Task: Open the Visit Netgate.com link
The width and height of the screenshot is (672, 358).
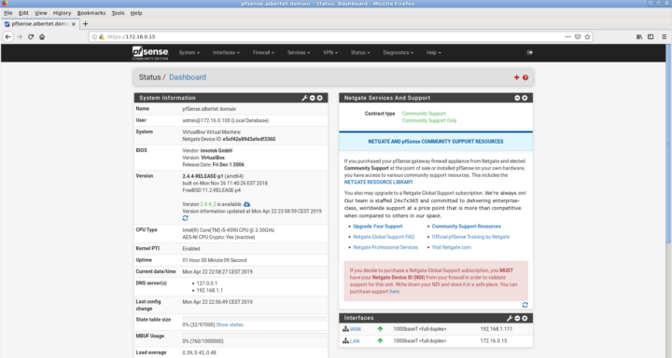Action: (452, 247)
